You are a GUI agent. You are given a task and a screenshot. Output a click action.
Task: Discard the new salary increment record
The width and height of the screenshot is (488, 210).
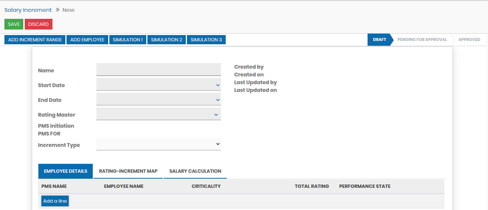(38, 24)
